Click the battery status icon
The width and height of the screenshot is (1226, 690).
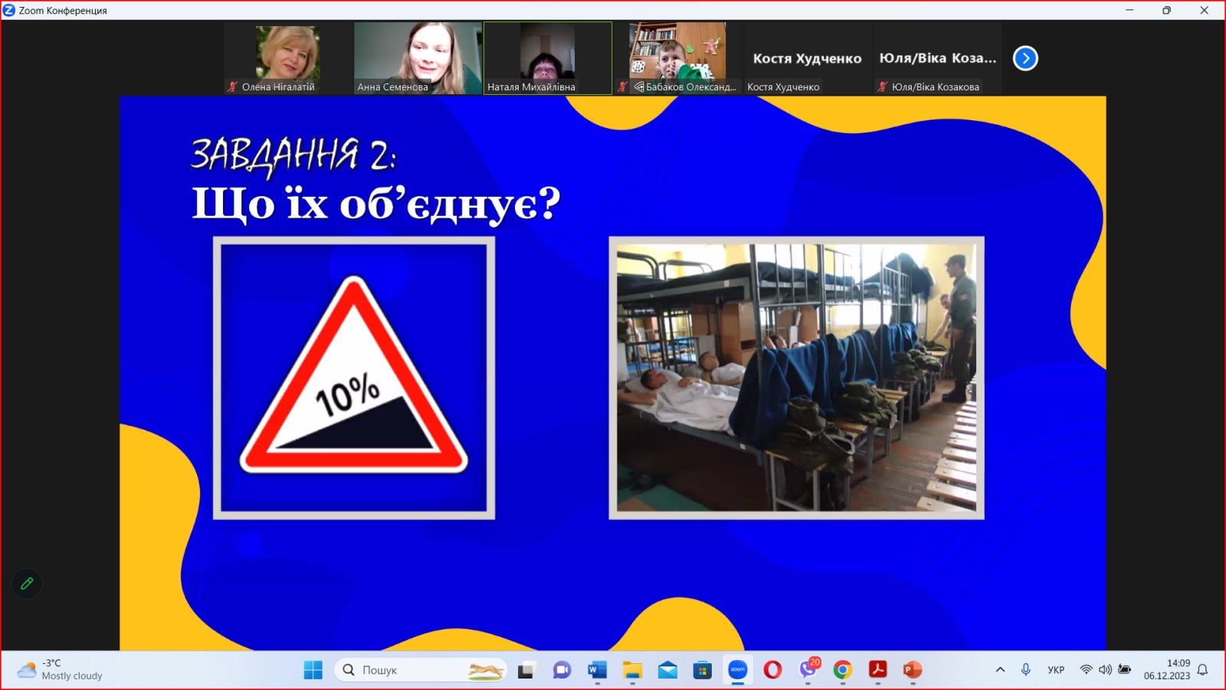coord(1124,669)
